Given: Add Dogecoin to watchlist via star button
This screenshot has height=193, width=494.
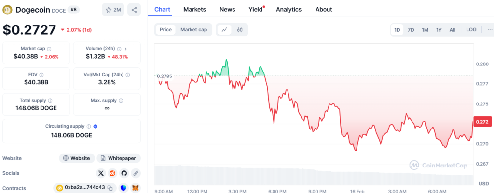Looking at the screenshot, I should (x=113, y=10).
